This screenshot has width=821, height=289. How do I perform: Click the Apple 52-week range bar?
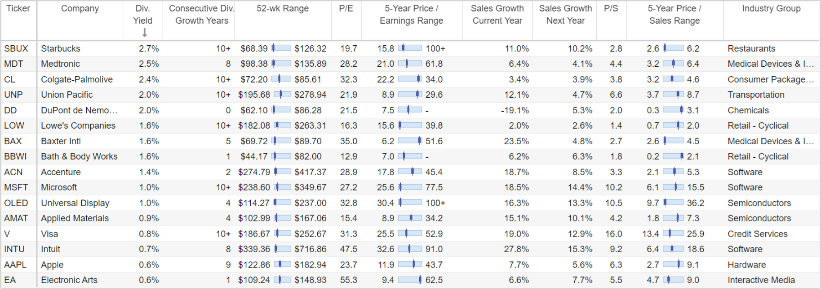282,264
